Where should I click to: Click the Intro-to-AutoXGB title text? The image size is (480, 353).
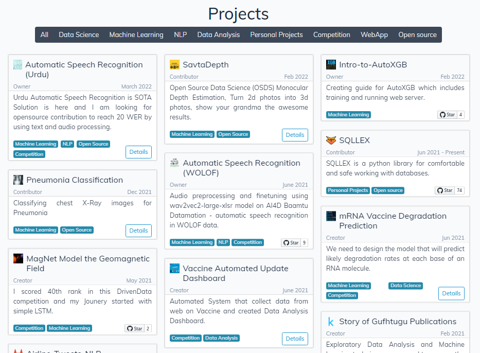373,65
